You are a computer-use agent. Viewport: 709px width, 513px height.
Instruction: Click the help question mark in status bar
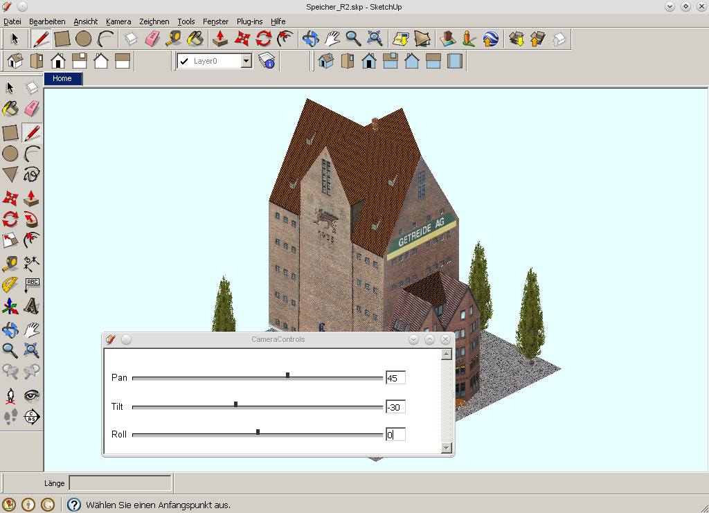point(73,505)
